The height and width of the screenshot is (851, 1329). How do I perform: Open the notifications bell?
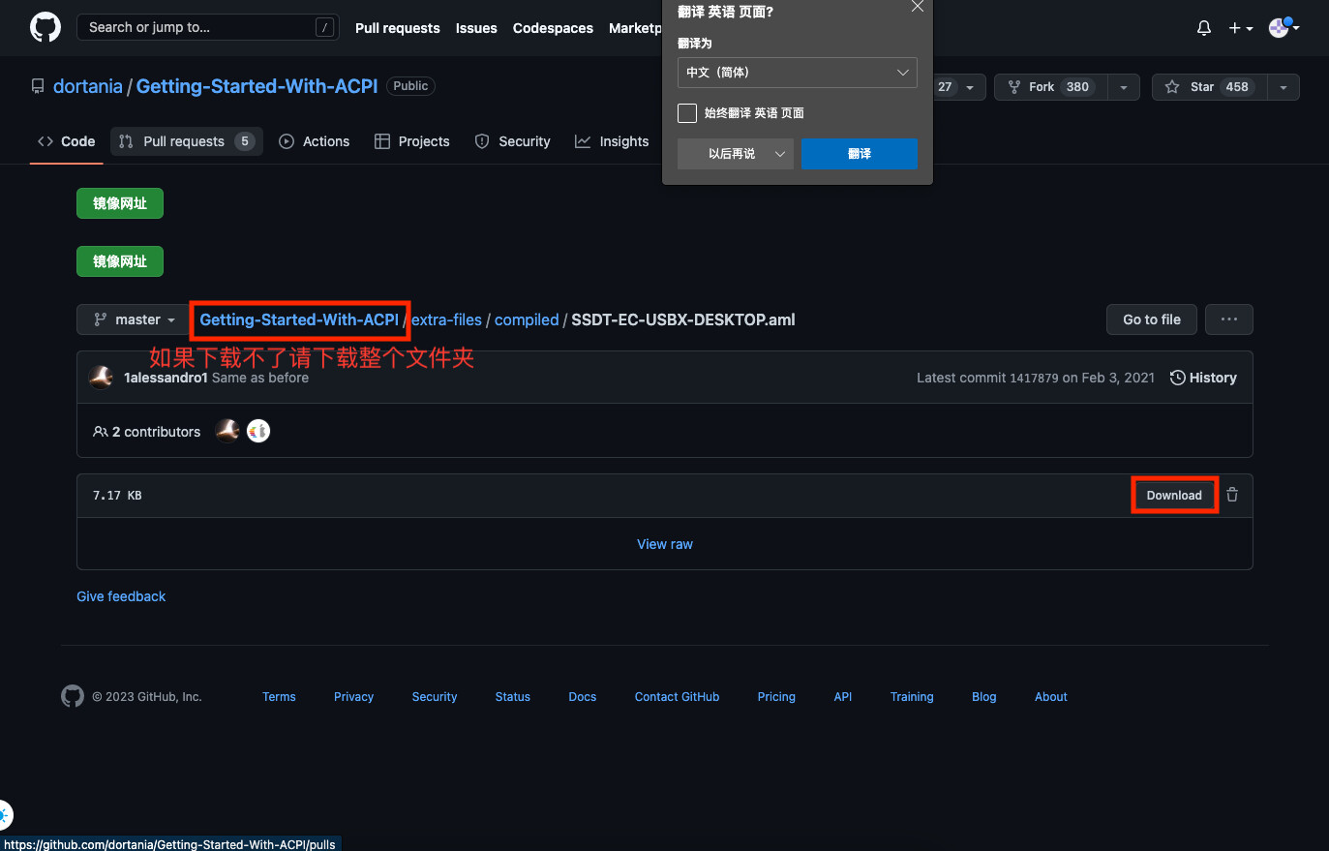(1204, 28)
